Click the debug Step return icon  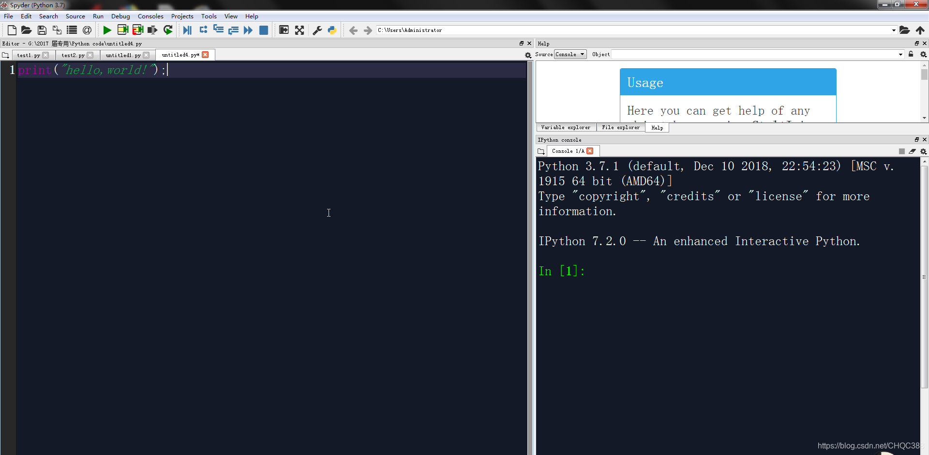[233, 30]
